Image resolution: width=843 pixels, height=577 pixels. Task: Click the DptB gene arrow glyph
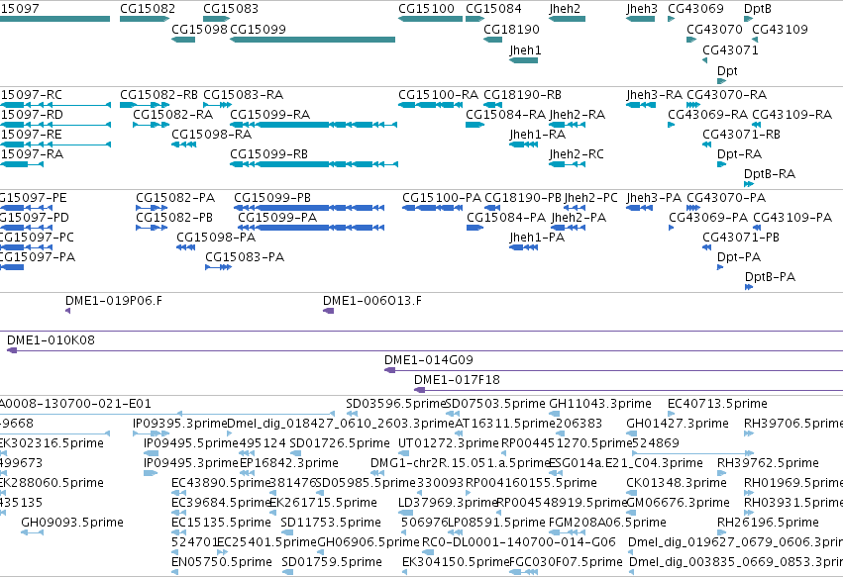(748, 19)
